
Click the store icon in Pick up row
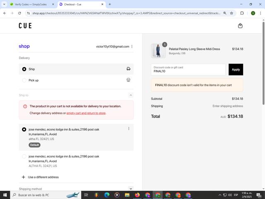(x=128, y=80)
